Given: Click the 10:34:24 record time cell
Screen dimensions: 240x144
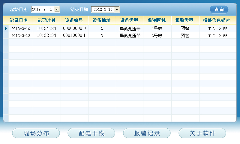Looking at the screenshot, I should pyautogui.click(x=46, y=28).
